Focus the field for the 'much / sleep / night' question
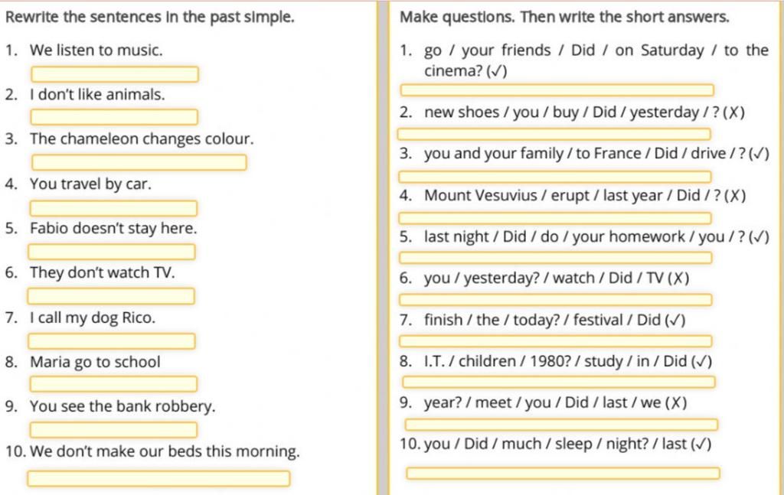 (x=563, y=473)
